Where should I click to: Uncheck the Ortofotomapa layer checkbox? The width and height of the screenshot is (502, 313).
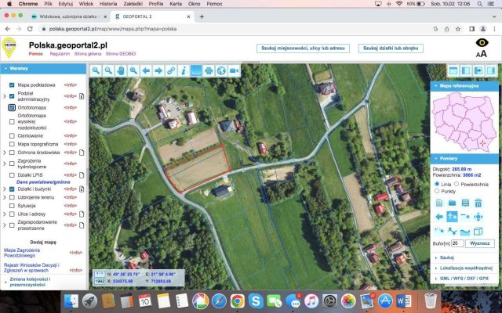(12, 108)
